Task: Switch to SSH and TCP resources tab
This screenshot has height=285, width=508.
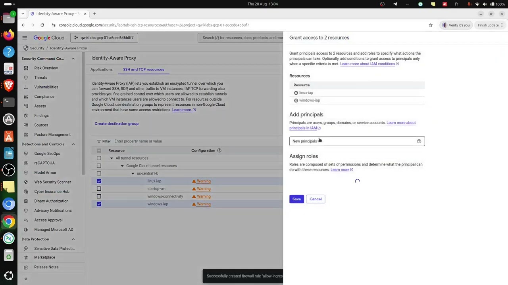Action: coord(143,69)
